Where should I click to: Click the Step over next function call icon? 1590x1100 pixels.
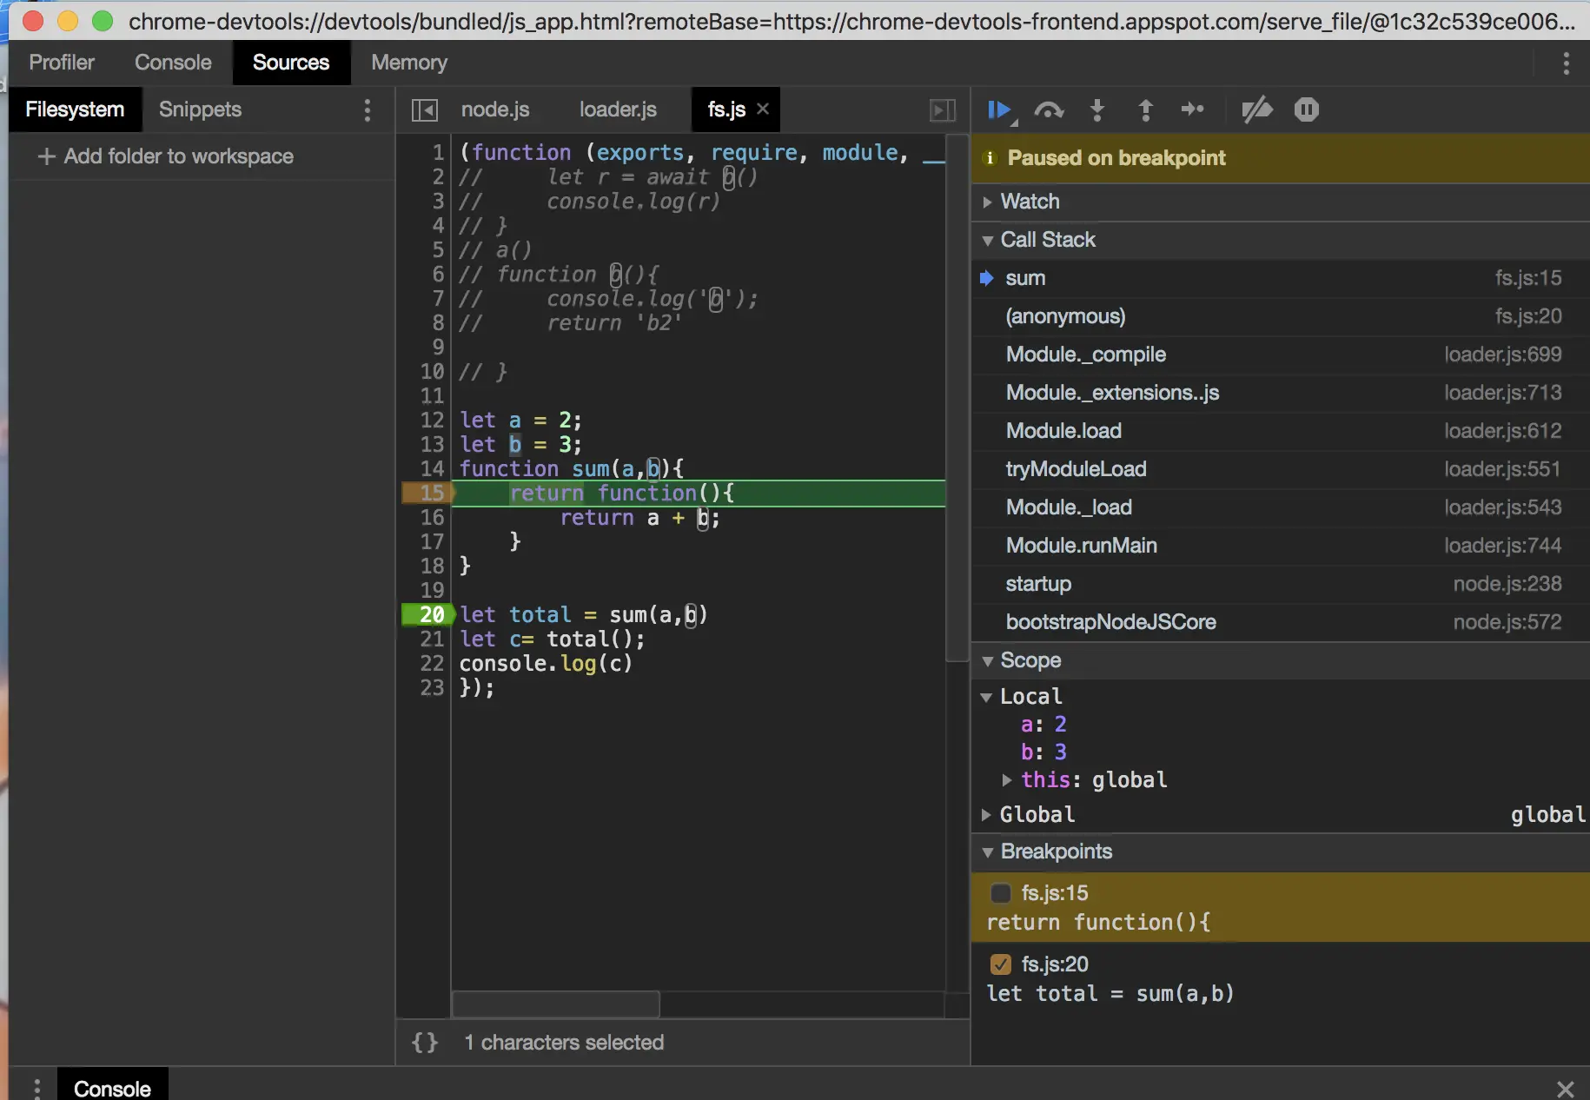coord(1049,110)
